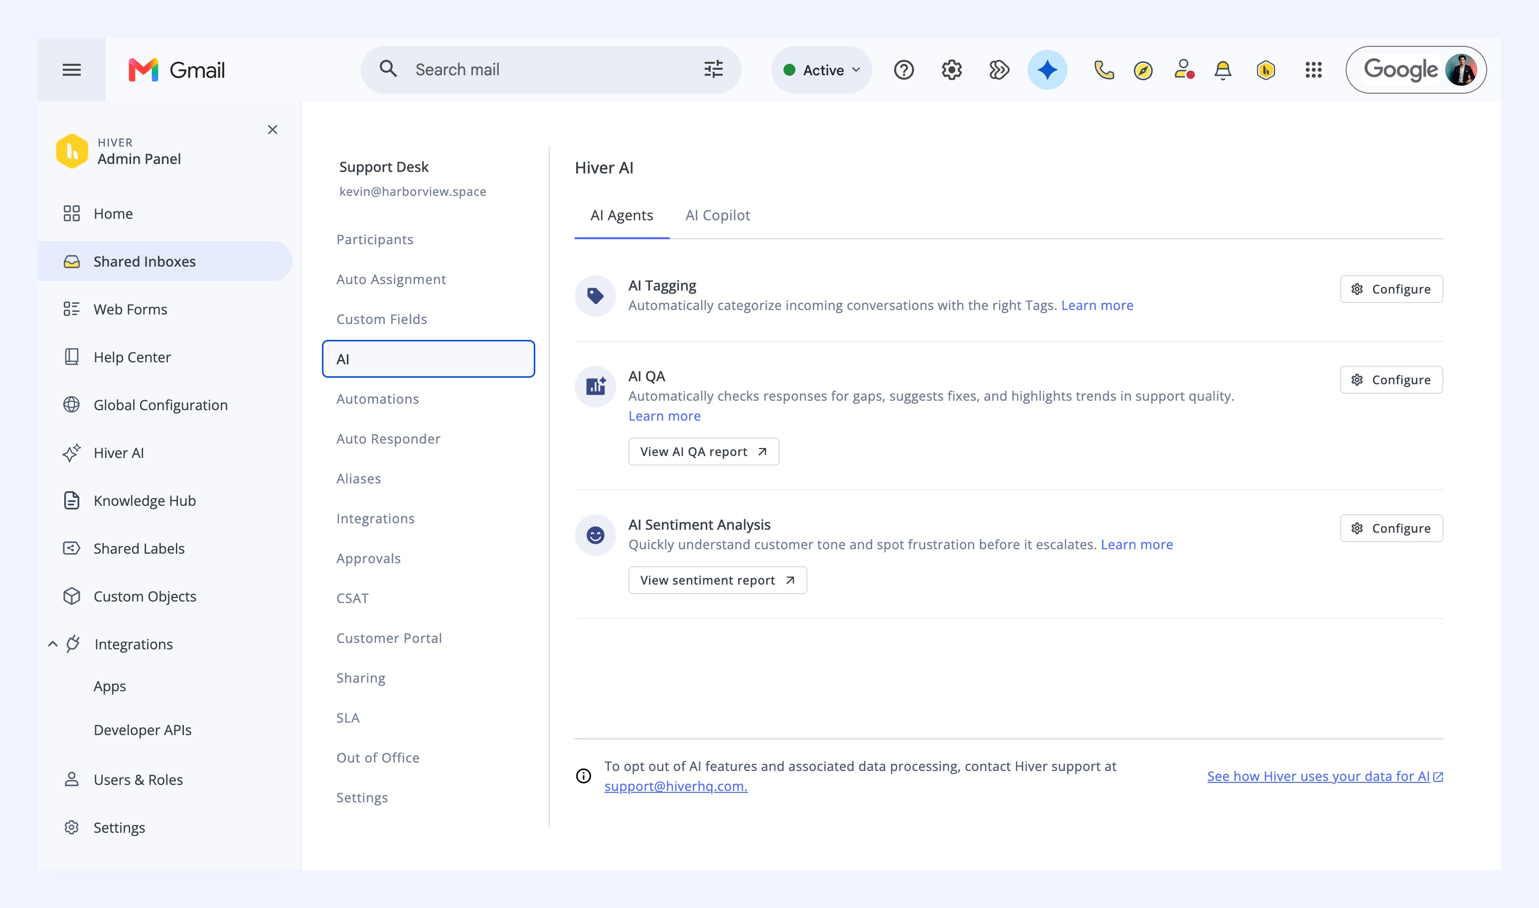
Task: Open Apps under Integrations
Action: tap(110, 686)
